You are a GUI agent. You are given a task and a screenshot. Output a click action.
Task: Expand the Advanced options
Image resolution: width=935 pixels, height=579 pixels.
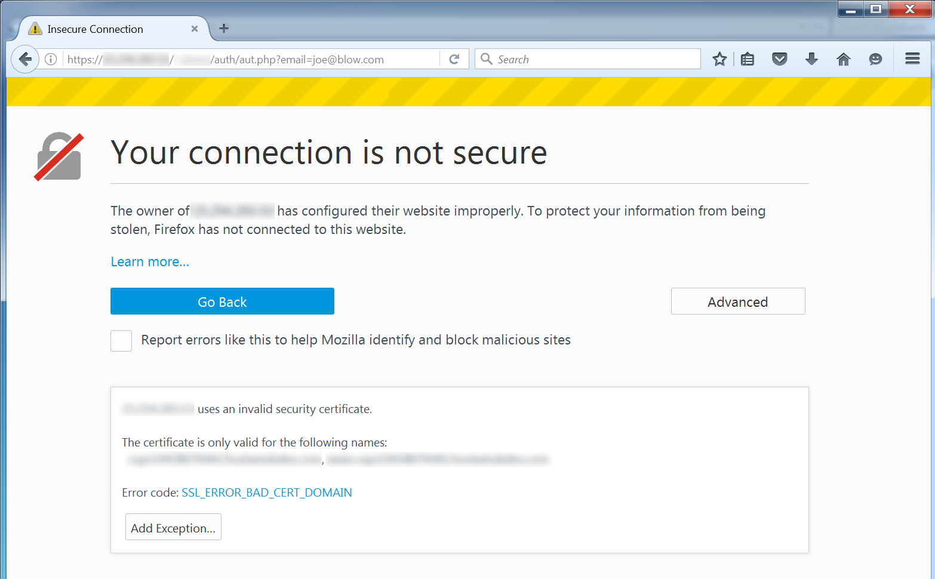(x=738, y=301)
